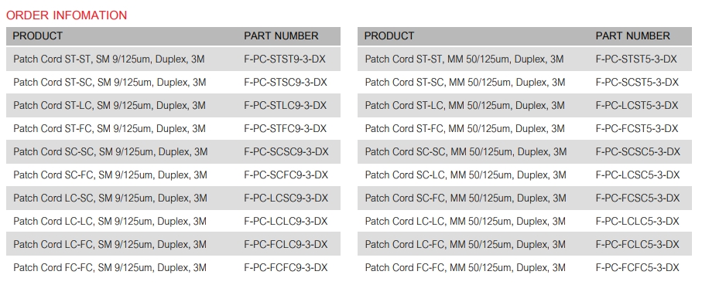Select Patch Cord ST-ST MM 50/125um product

coord(464,59)
